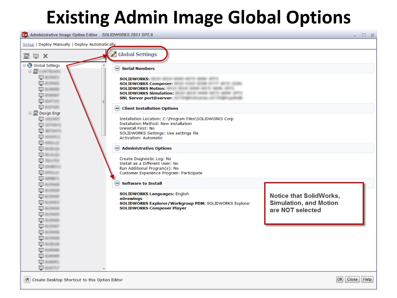The height and width of the screenshot is (298, 397).
Task: Collapse the Serial Numbers section
Action: (x=117, y=68)
